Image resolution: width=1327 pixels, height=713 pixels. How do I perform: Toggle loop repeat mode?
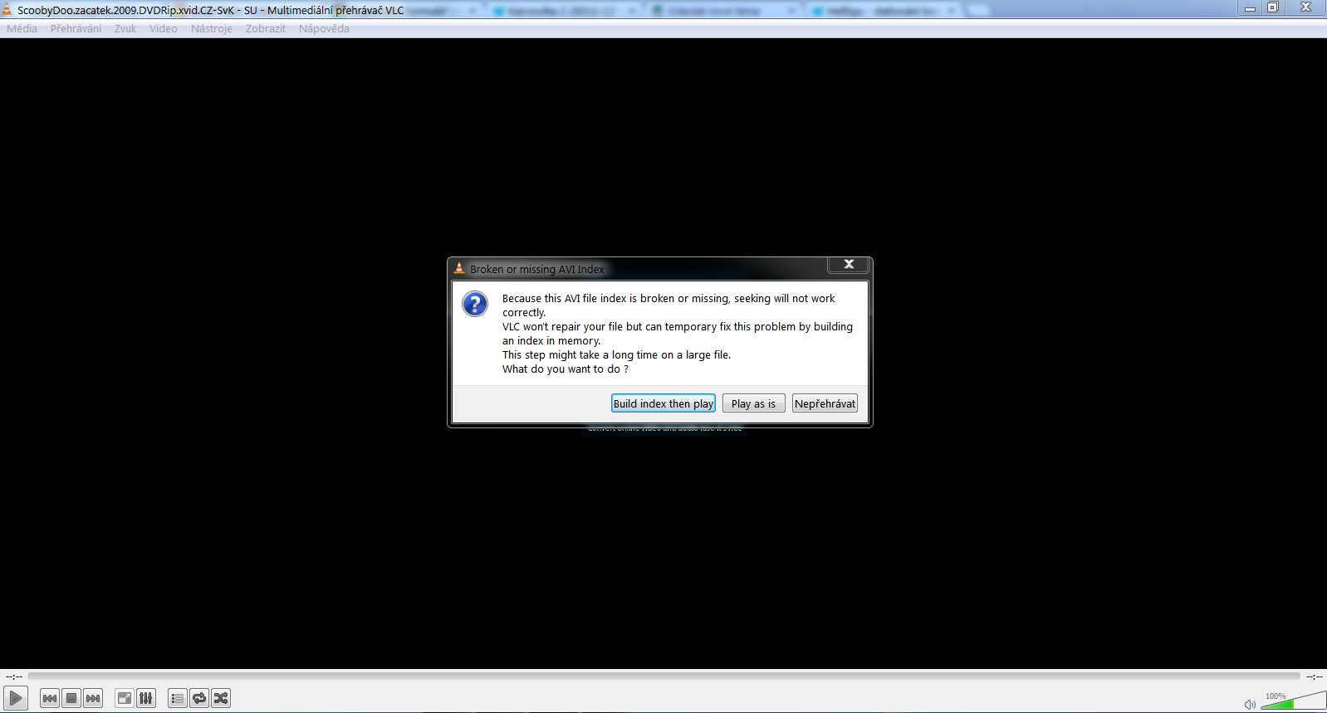pos(199,698)
